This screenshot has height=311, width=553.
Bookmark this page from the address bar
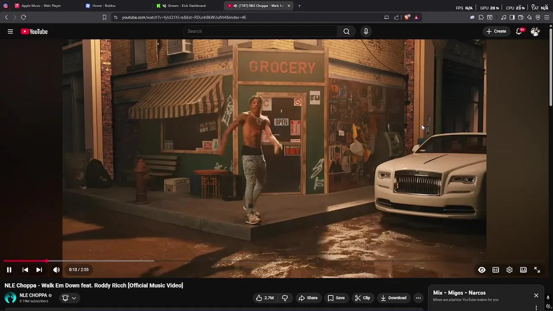(104, 17)
